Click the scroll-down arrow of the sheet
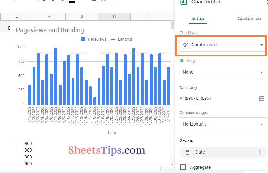The image size is (268, 173). 173,165
